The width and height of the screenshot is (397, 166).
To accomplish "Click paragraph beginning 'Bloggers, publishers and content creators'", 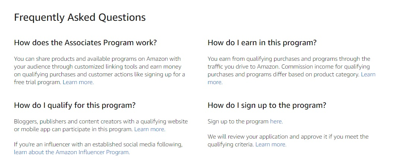I will coord(101,125).
